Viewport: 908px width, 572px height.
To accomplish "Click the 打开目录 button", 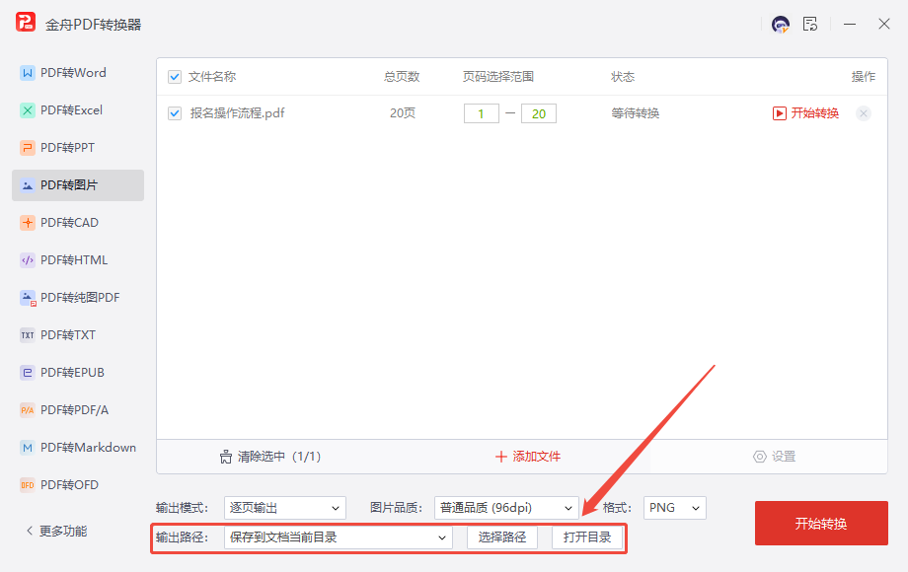I will (587, 537).
